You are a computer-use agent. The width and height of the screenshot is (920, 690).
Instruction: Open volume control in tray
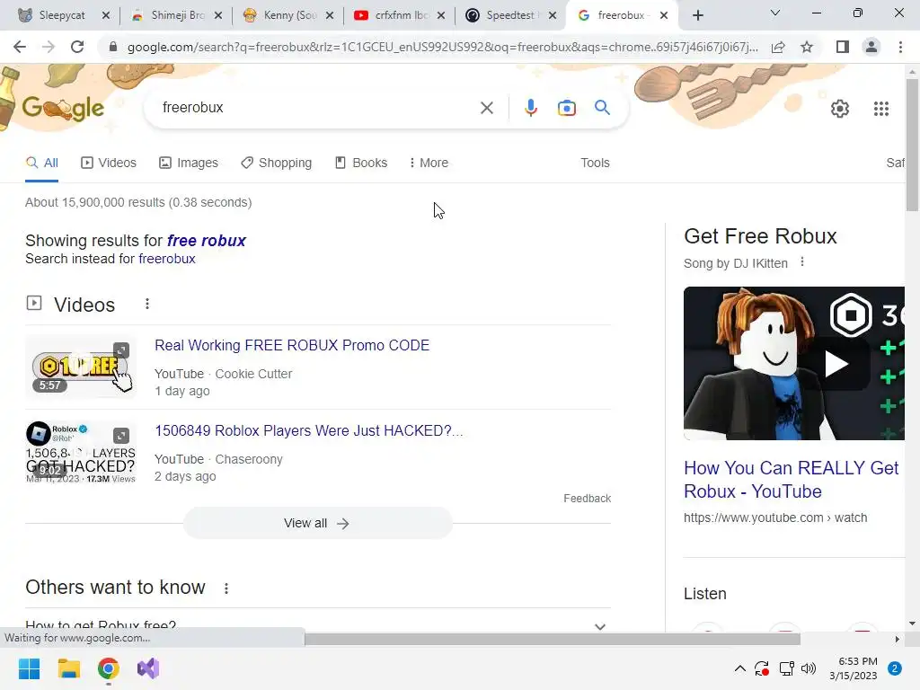[809, 668]
